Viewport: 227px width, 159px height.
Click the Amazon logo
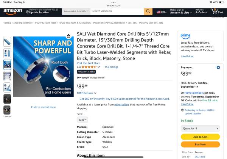pyautogui.click(x=13, y=12)
